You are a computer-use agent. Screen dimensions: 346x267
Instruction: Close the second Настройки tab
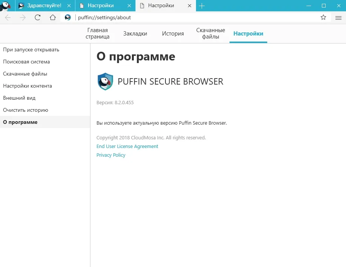(x=190, y=6)
